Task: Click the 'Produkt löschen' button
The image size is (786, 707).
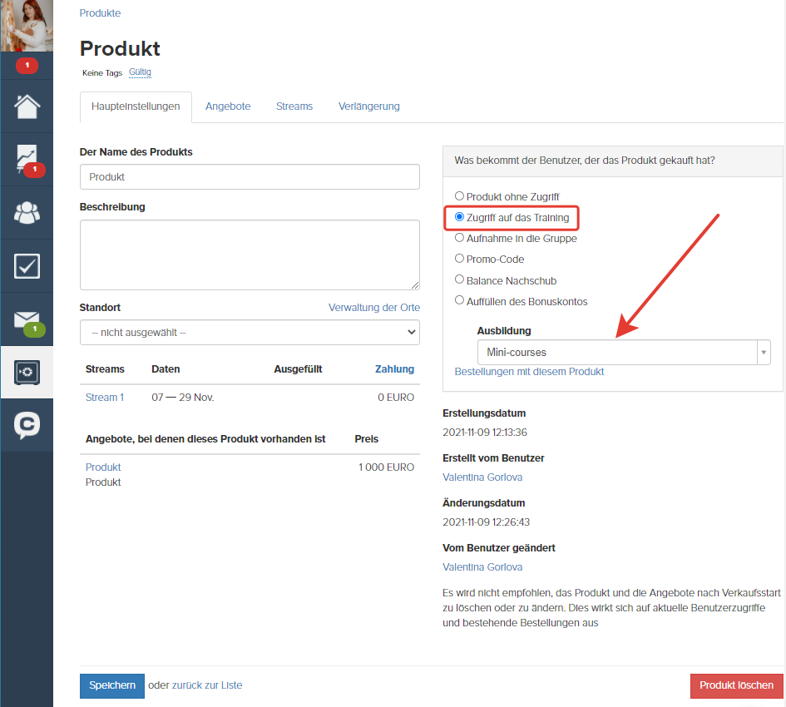Action: pos(736,685)
